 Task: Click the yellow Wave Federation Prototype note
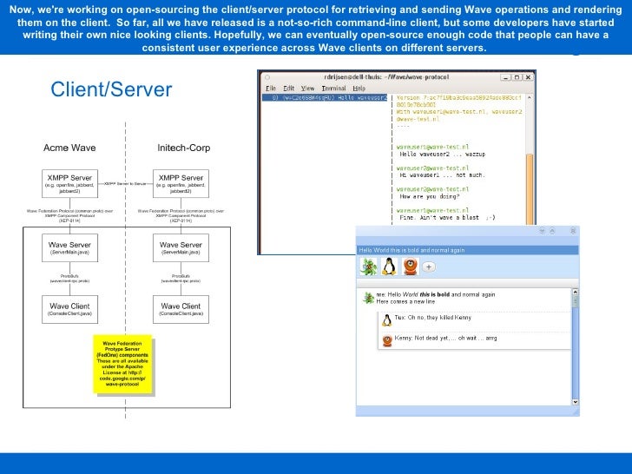point(122,364)
